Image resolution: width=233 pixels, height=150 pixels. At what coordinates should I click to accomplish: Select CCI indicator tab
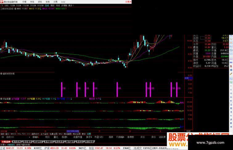(x=29, y=134)
